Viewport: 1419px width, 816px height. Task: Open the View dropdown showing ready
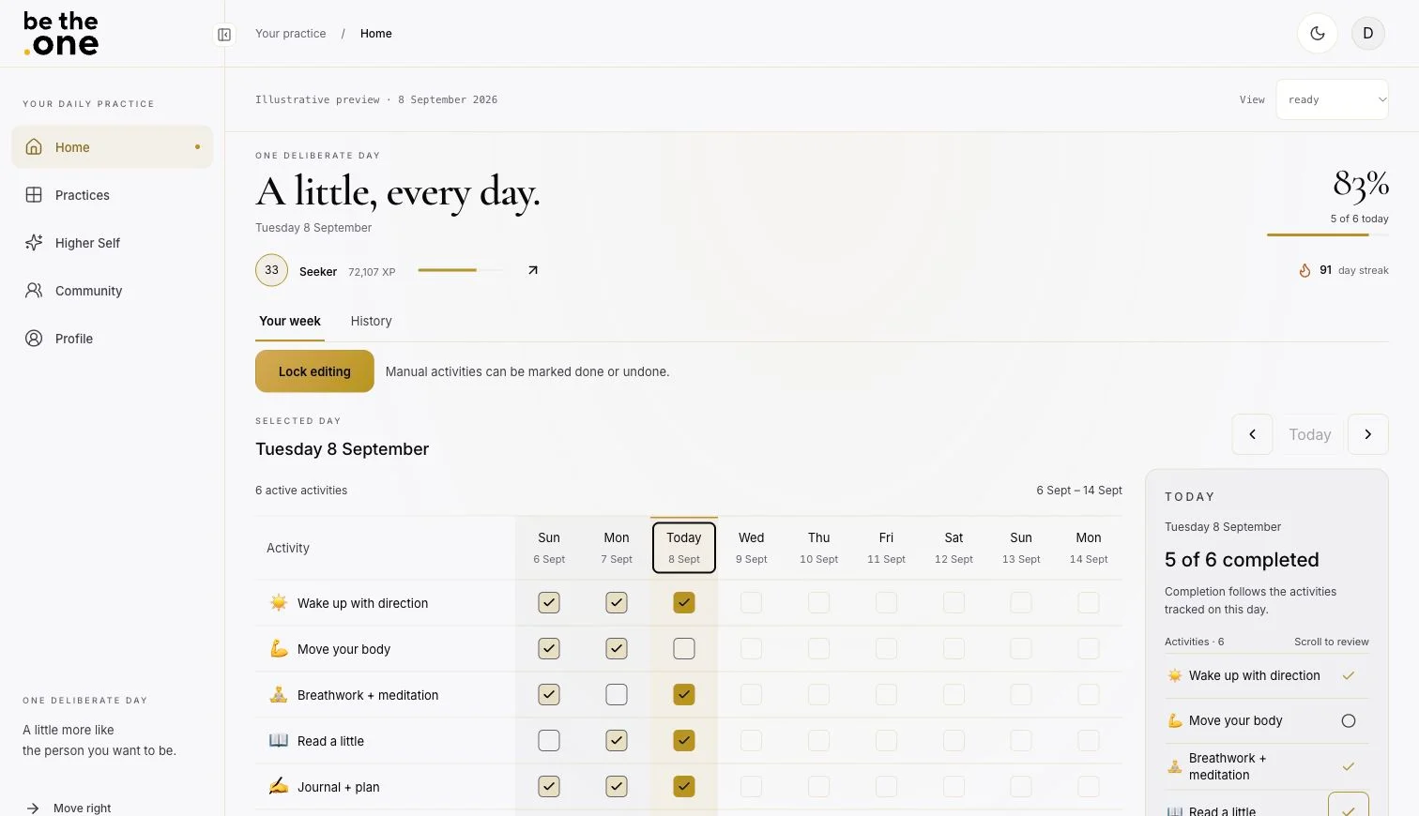tap(1333, 99)
